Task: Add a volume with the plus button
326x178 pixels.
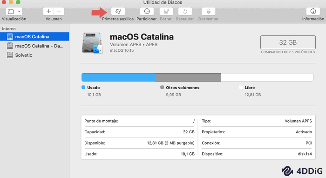Action: 48,11
